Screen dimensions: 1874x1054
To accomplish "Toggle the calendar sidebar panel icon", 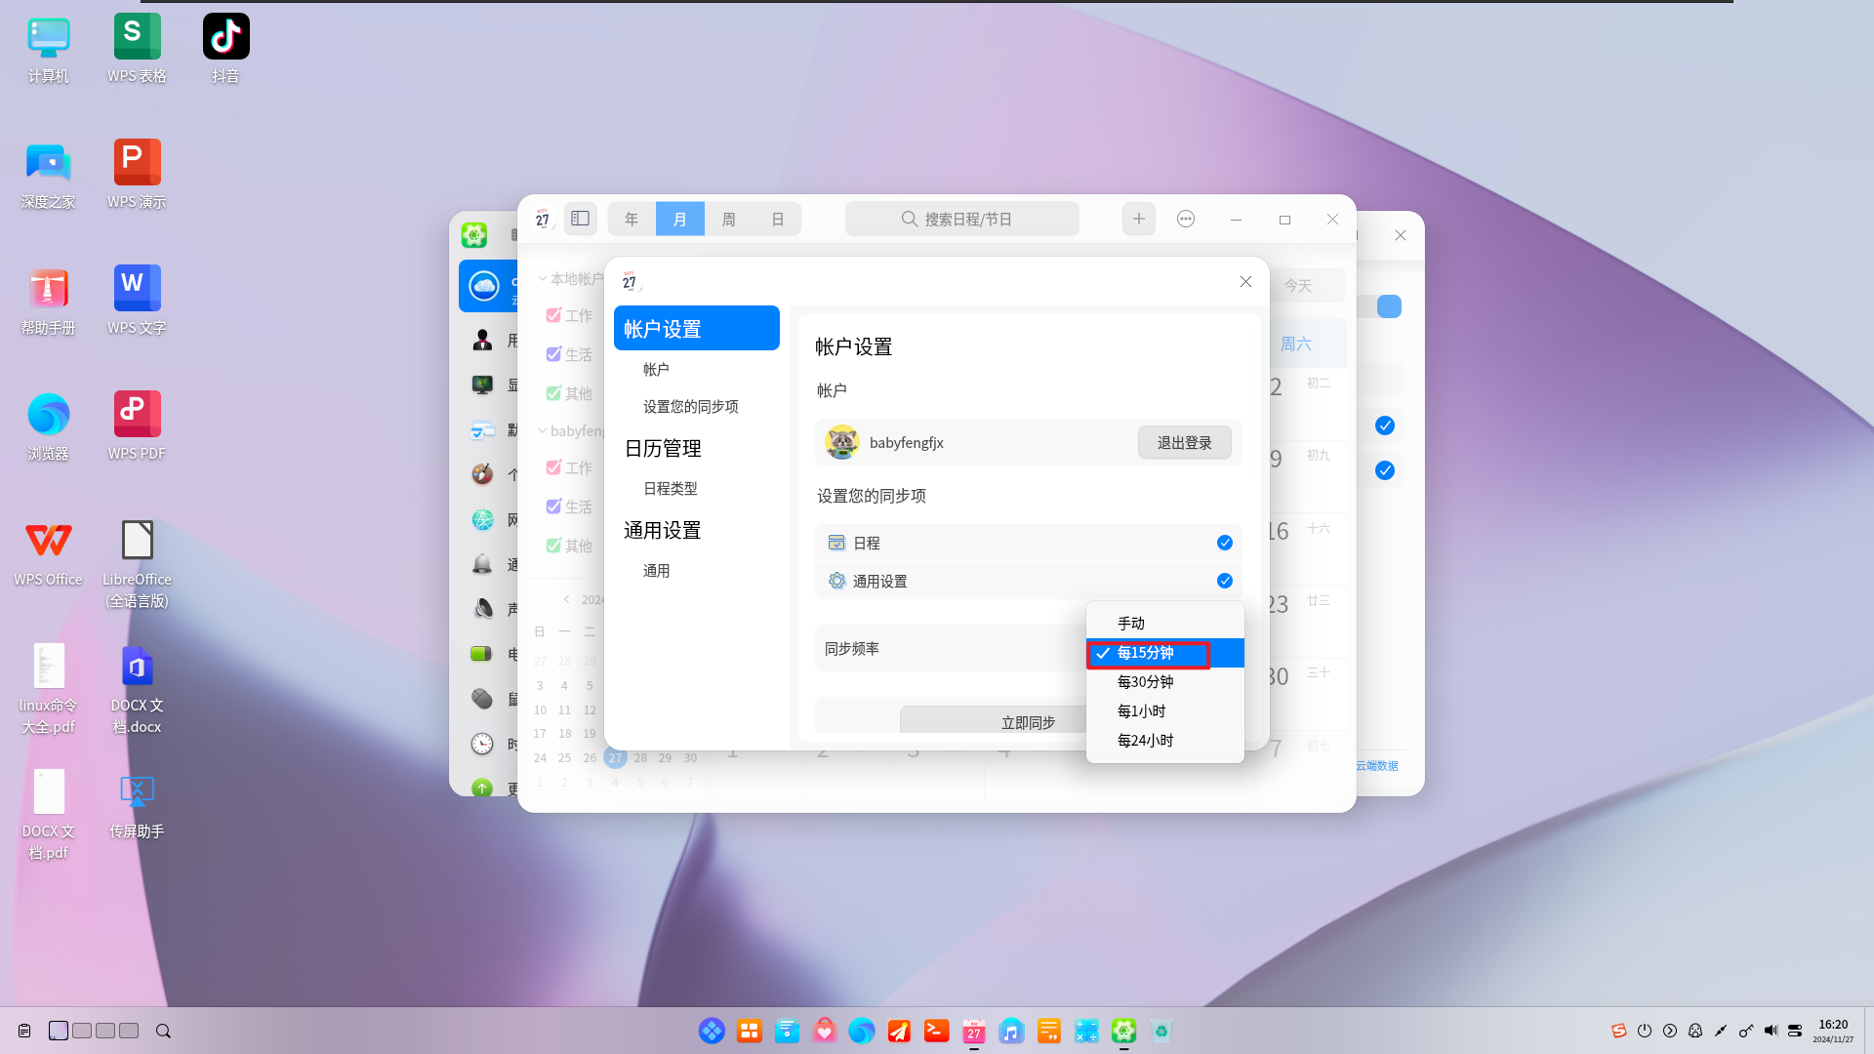I will point(580,219).
